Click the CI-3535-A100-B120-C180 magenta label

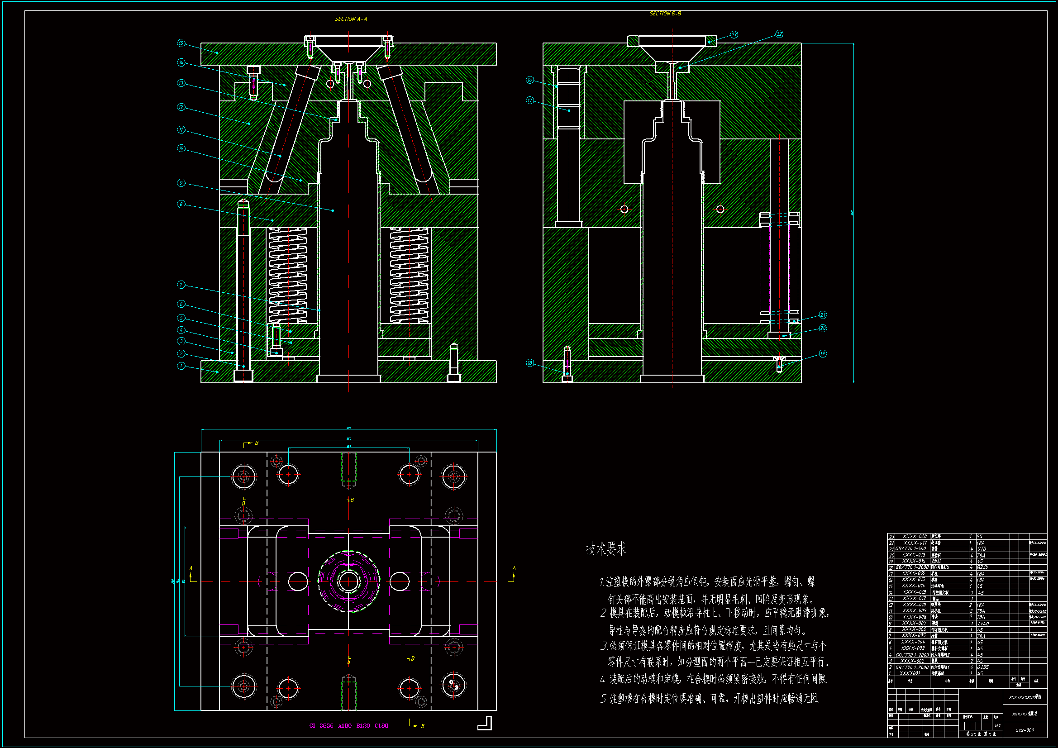pyautogui.click(x=348, y=726)
